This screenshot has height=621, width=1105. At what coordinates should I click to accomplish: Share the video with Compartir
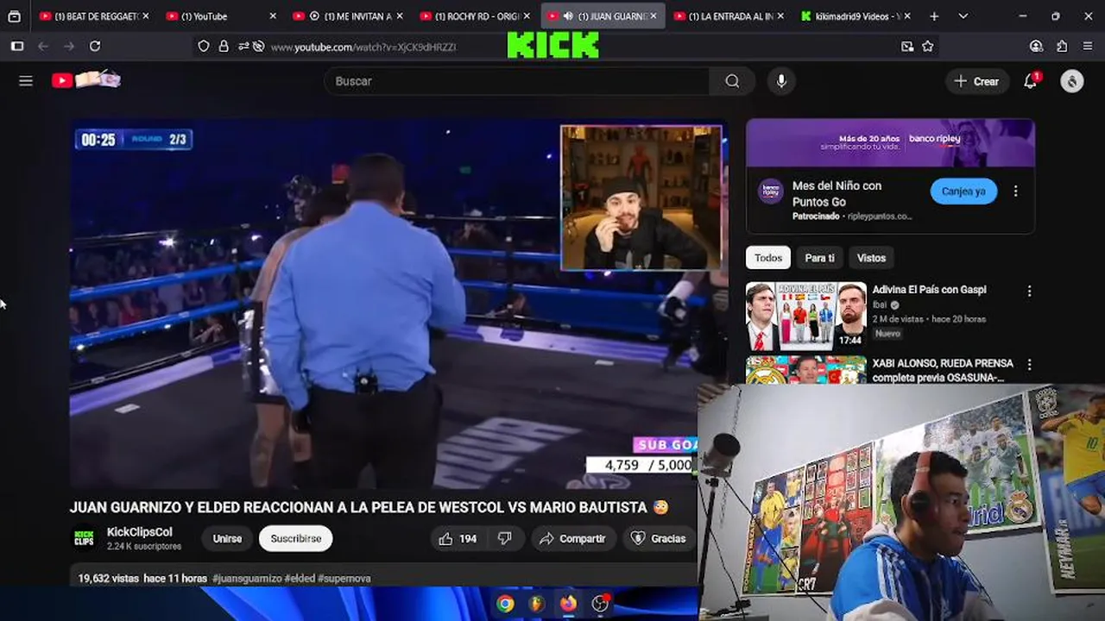[x=572, y=538]
